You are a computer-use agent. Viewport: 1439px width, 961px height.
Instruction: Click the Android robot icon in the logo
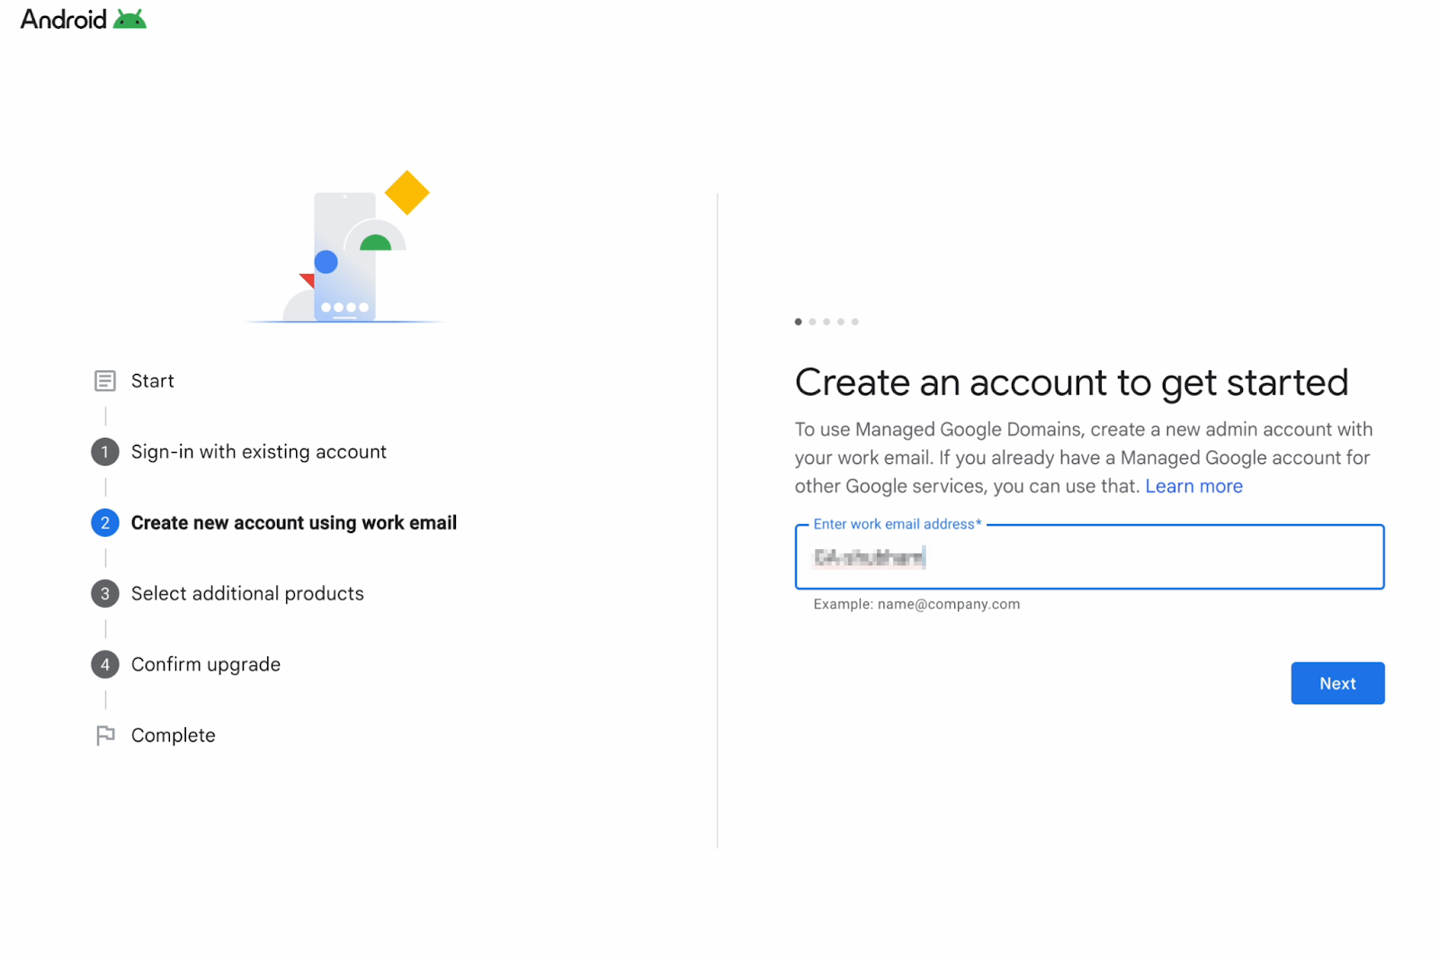click(x=131, y=18)
